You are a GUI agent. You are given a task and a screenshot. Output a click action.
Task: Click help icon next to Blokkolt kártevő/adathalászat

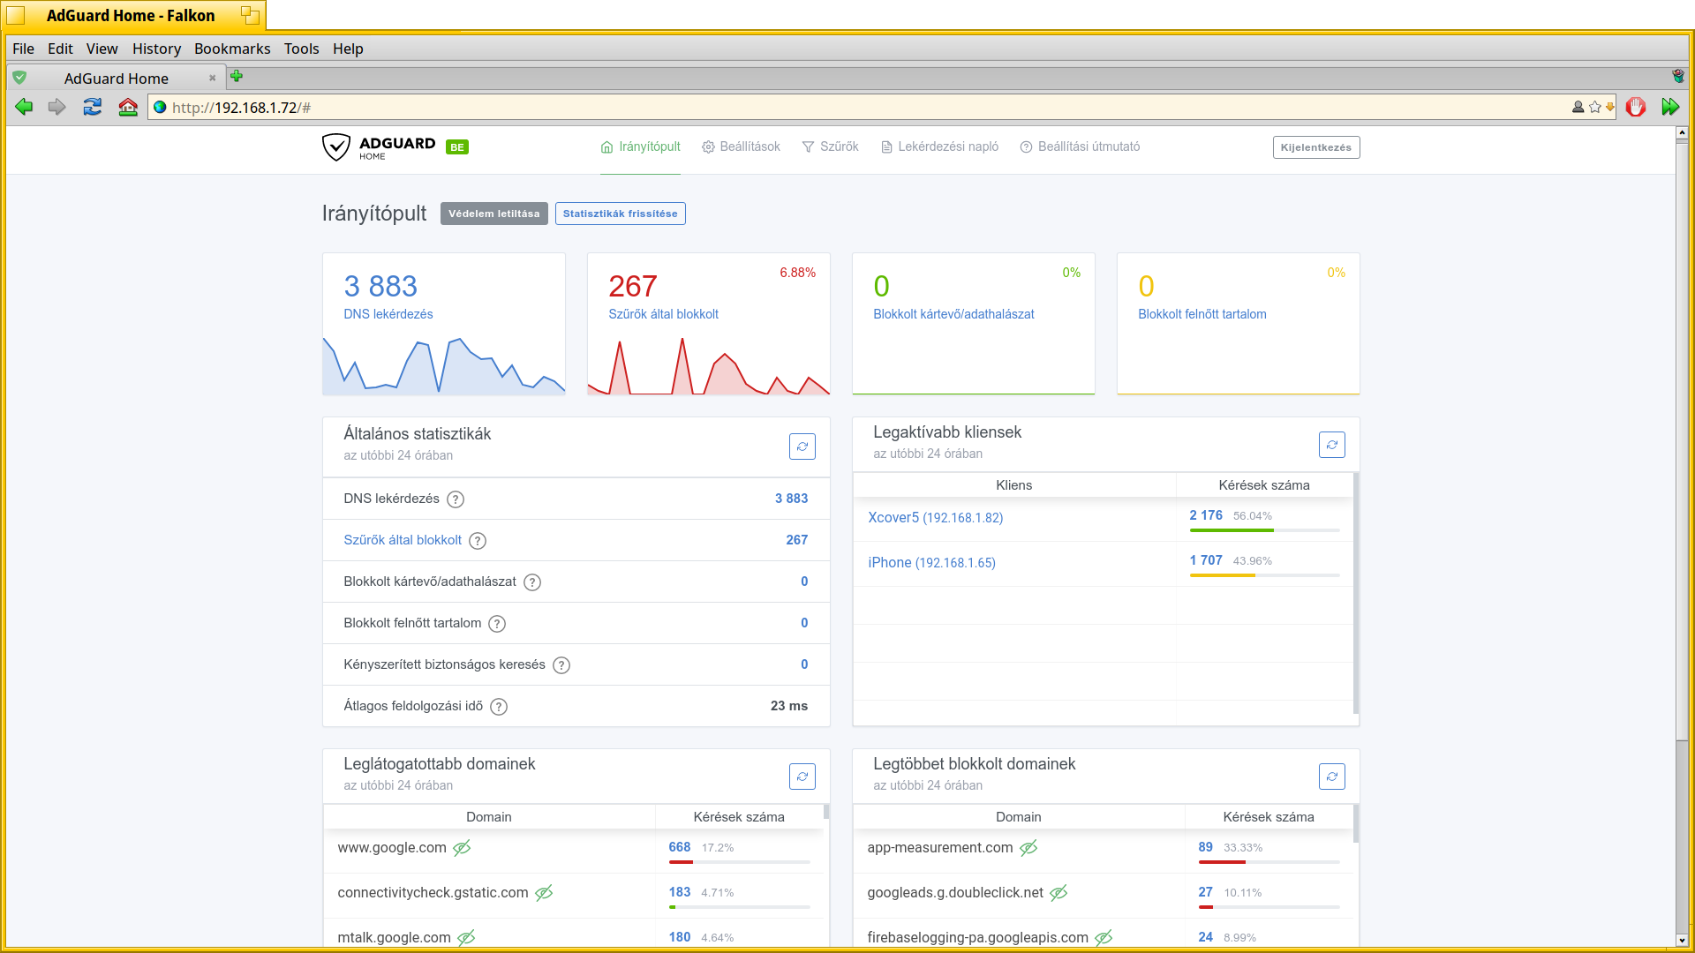pos(532,582)
